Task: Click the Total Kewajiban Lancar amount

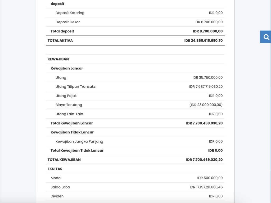Action: coord(204,123)
